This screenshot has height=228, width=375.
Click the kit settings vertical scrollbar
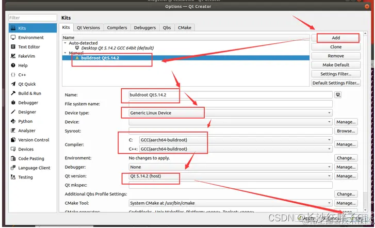pos(365,122)
